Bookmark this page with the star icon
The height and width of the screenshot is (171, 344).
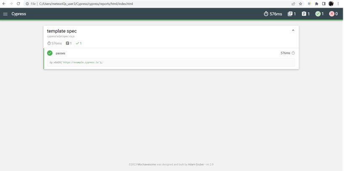click(x=301, y=4)
